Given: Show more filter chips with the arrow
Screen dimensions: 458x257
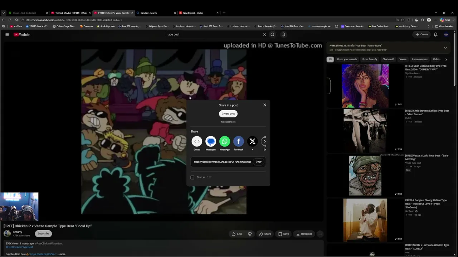Looking at the screenshot, I should [x=446, y=60].
